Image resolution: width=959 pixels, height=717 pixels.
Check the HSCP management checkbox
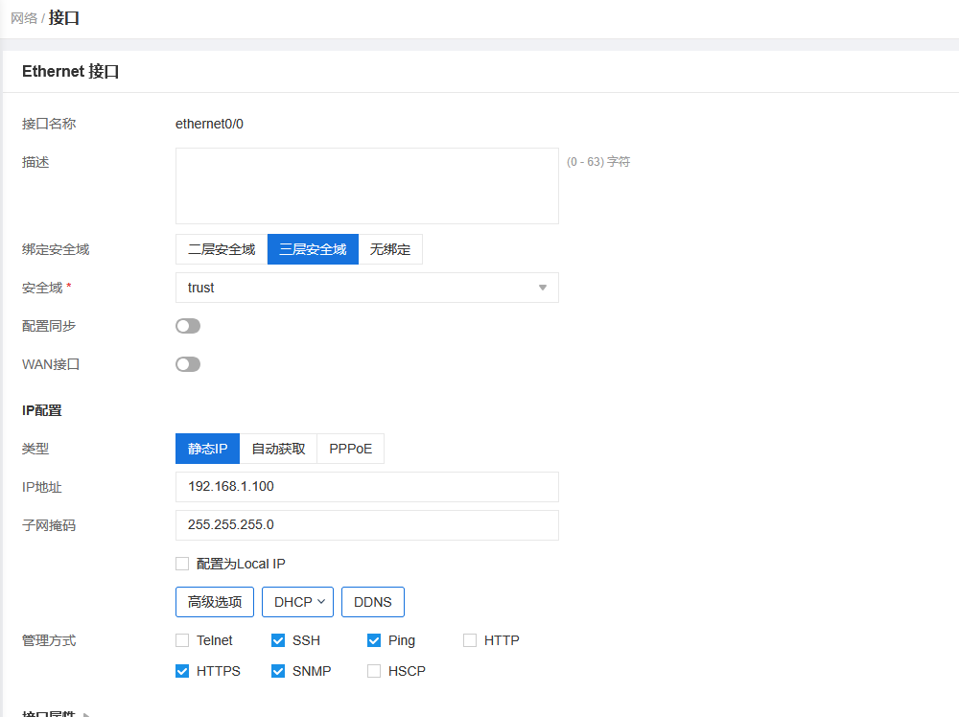[374, 671]
